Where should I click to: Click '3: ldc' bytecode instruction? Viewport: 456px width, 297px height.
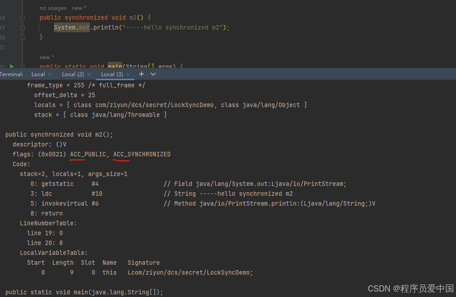[41, 194]
